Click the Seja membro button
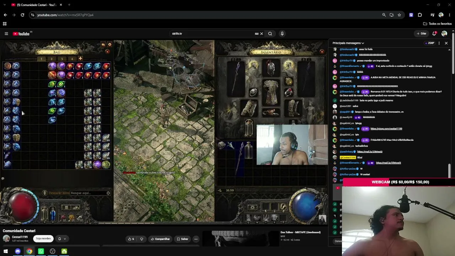The height and width of the screenshot is (256, 455). point(43,239)
